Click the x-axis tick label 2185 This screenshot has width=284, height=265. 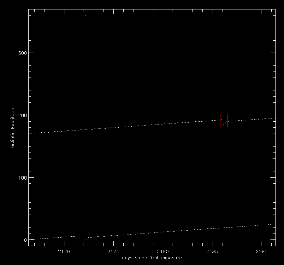tap(212, 252)
